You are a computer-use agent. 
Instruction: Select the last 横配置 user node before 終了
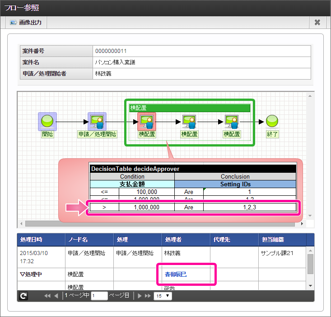click(x=232, y=122)
